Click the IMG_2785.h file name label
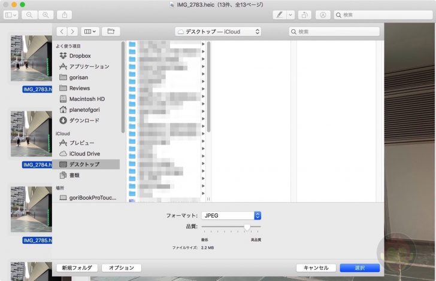The width and height of the screenshot is (436, 281). pyautogui.click(x=37, y=240)
